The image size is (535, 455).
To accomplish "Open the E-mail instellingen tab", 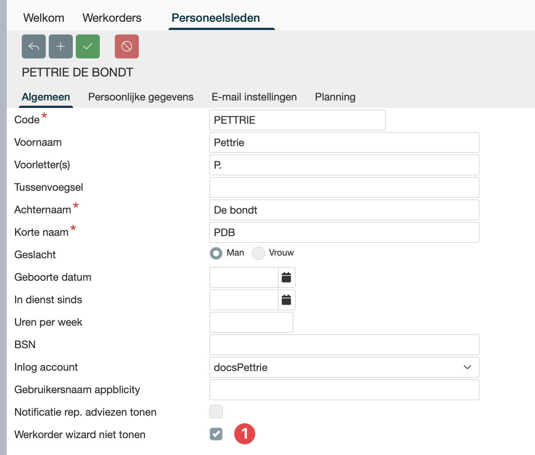I will [254, 97].
